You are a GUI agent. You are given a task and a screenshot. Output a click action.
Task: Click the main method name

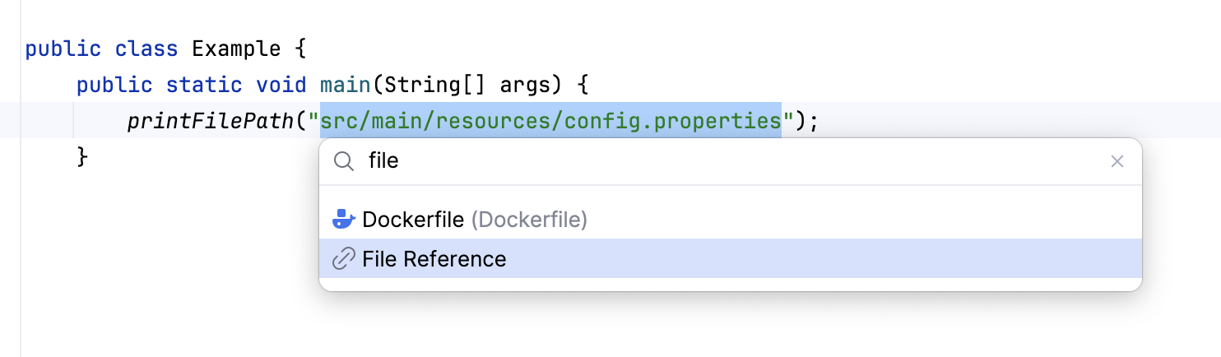tap(346, 85)
